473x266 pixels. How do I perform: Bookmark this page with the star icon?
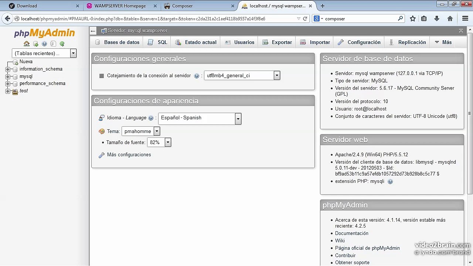(x=413, y=18)
